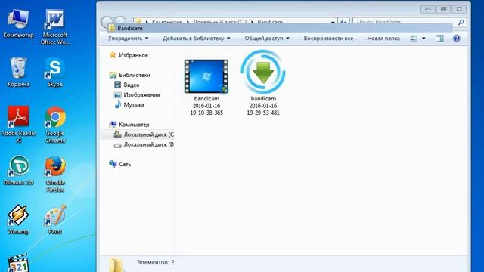Viewport: 484px width, 272px height.
Task: Select the Mozilla Firefox desktop shortcut
Action: 55,174
